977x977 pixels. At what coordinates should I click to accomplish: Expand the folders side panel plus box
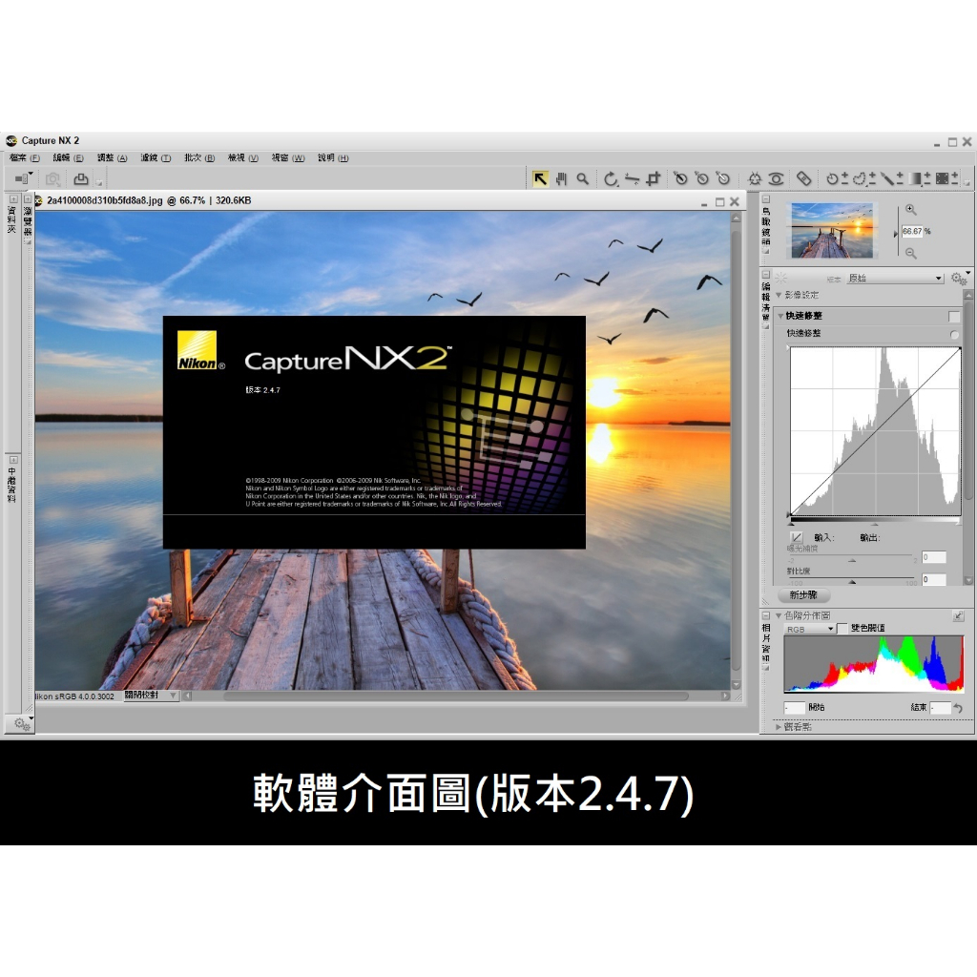pyautogui.click(x=13, y=199)
